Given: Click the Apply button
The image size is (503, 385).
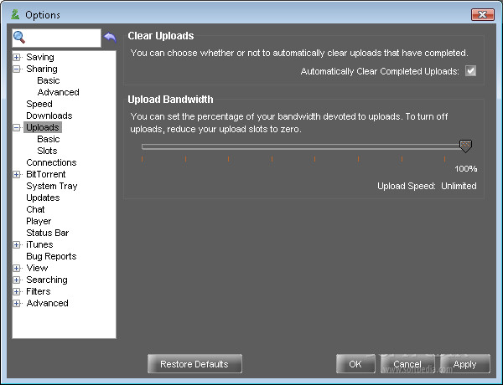Looking at the screenshot, I should [x=464, y=364].
